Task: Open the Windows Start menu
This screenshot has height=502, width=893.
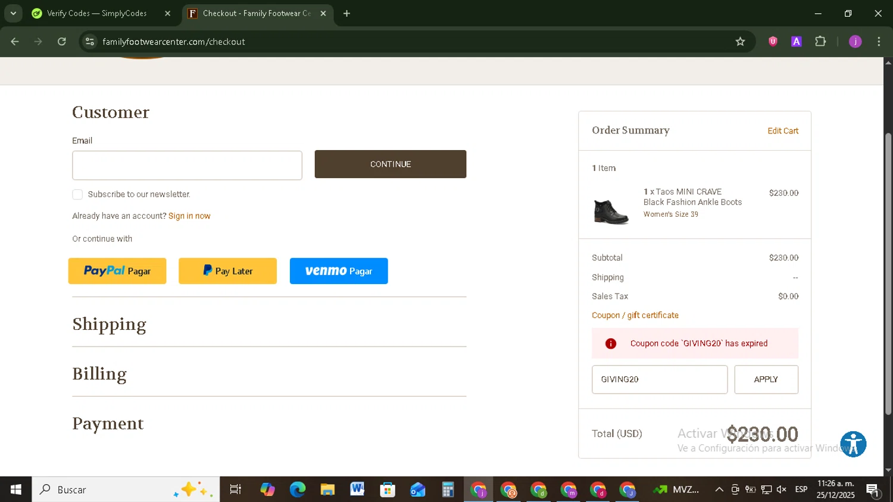Action: pos(16,489)
